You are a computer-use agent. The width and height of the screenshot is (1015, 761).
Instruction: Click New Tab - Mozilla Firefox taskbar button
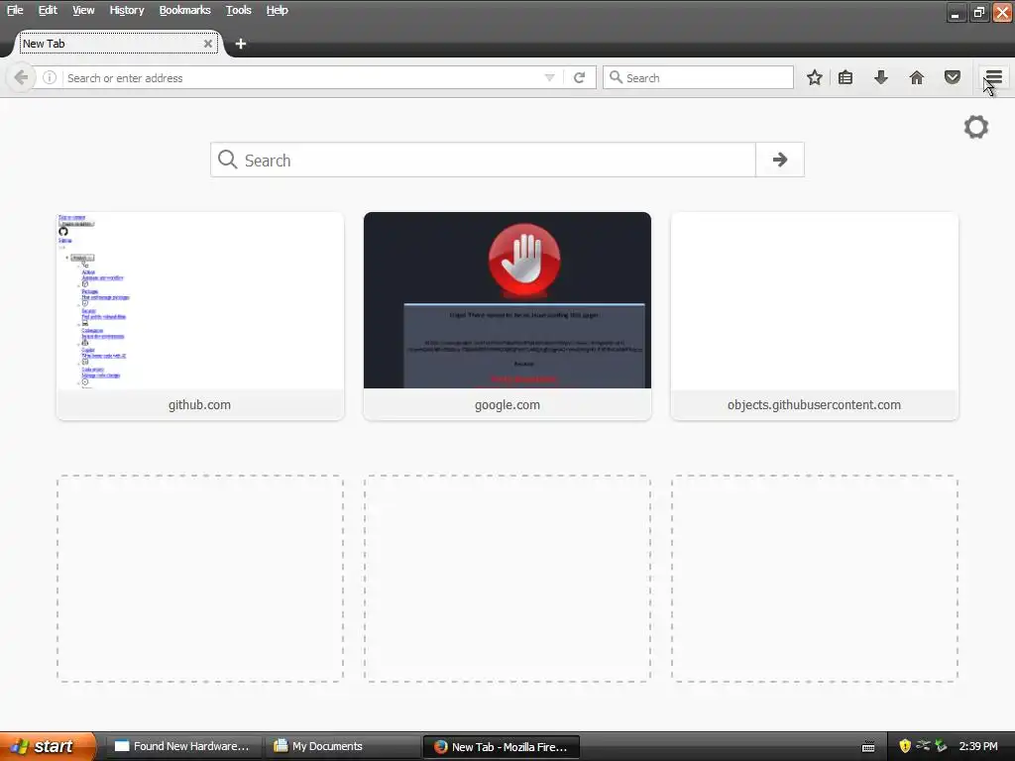(x=501, y=746)
